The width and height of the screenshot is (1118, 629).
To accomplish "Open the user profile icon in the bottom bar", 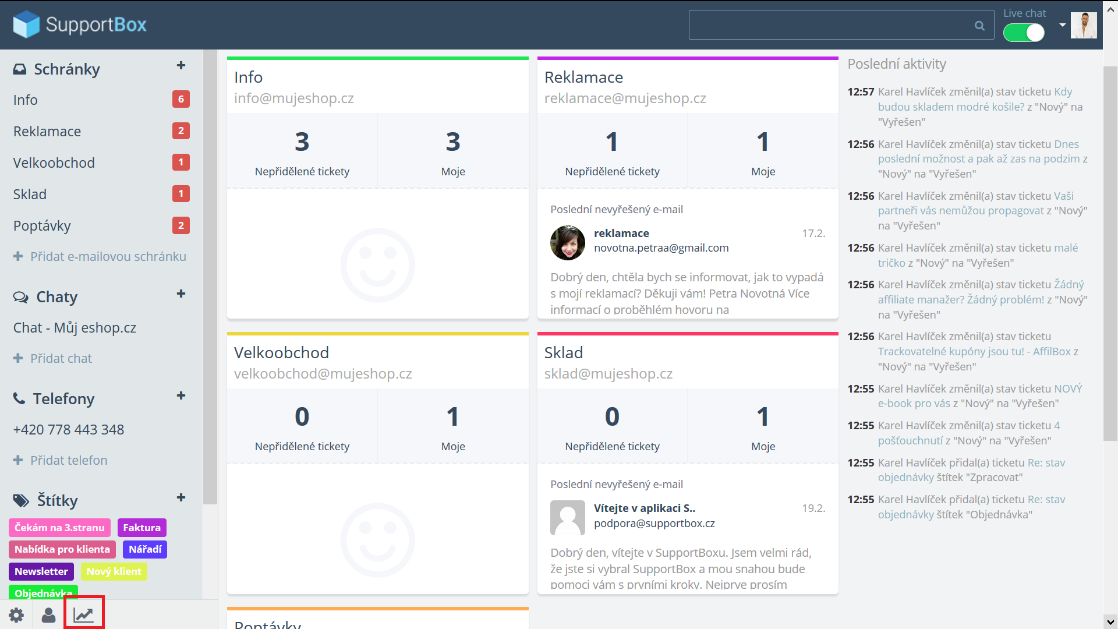I will coord(49,615).
